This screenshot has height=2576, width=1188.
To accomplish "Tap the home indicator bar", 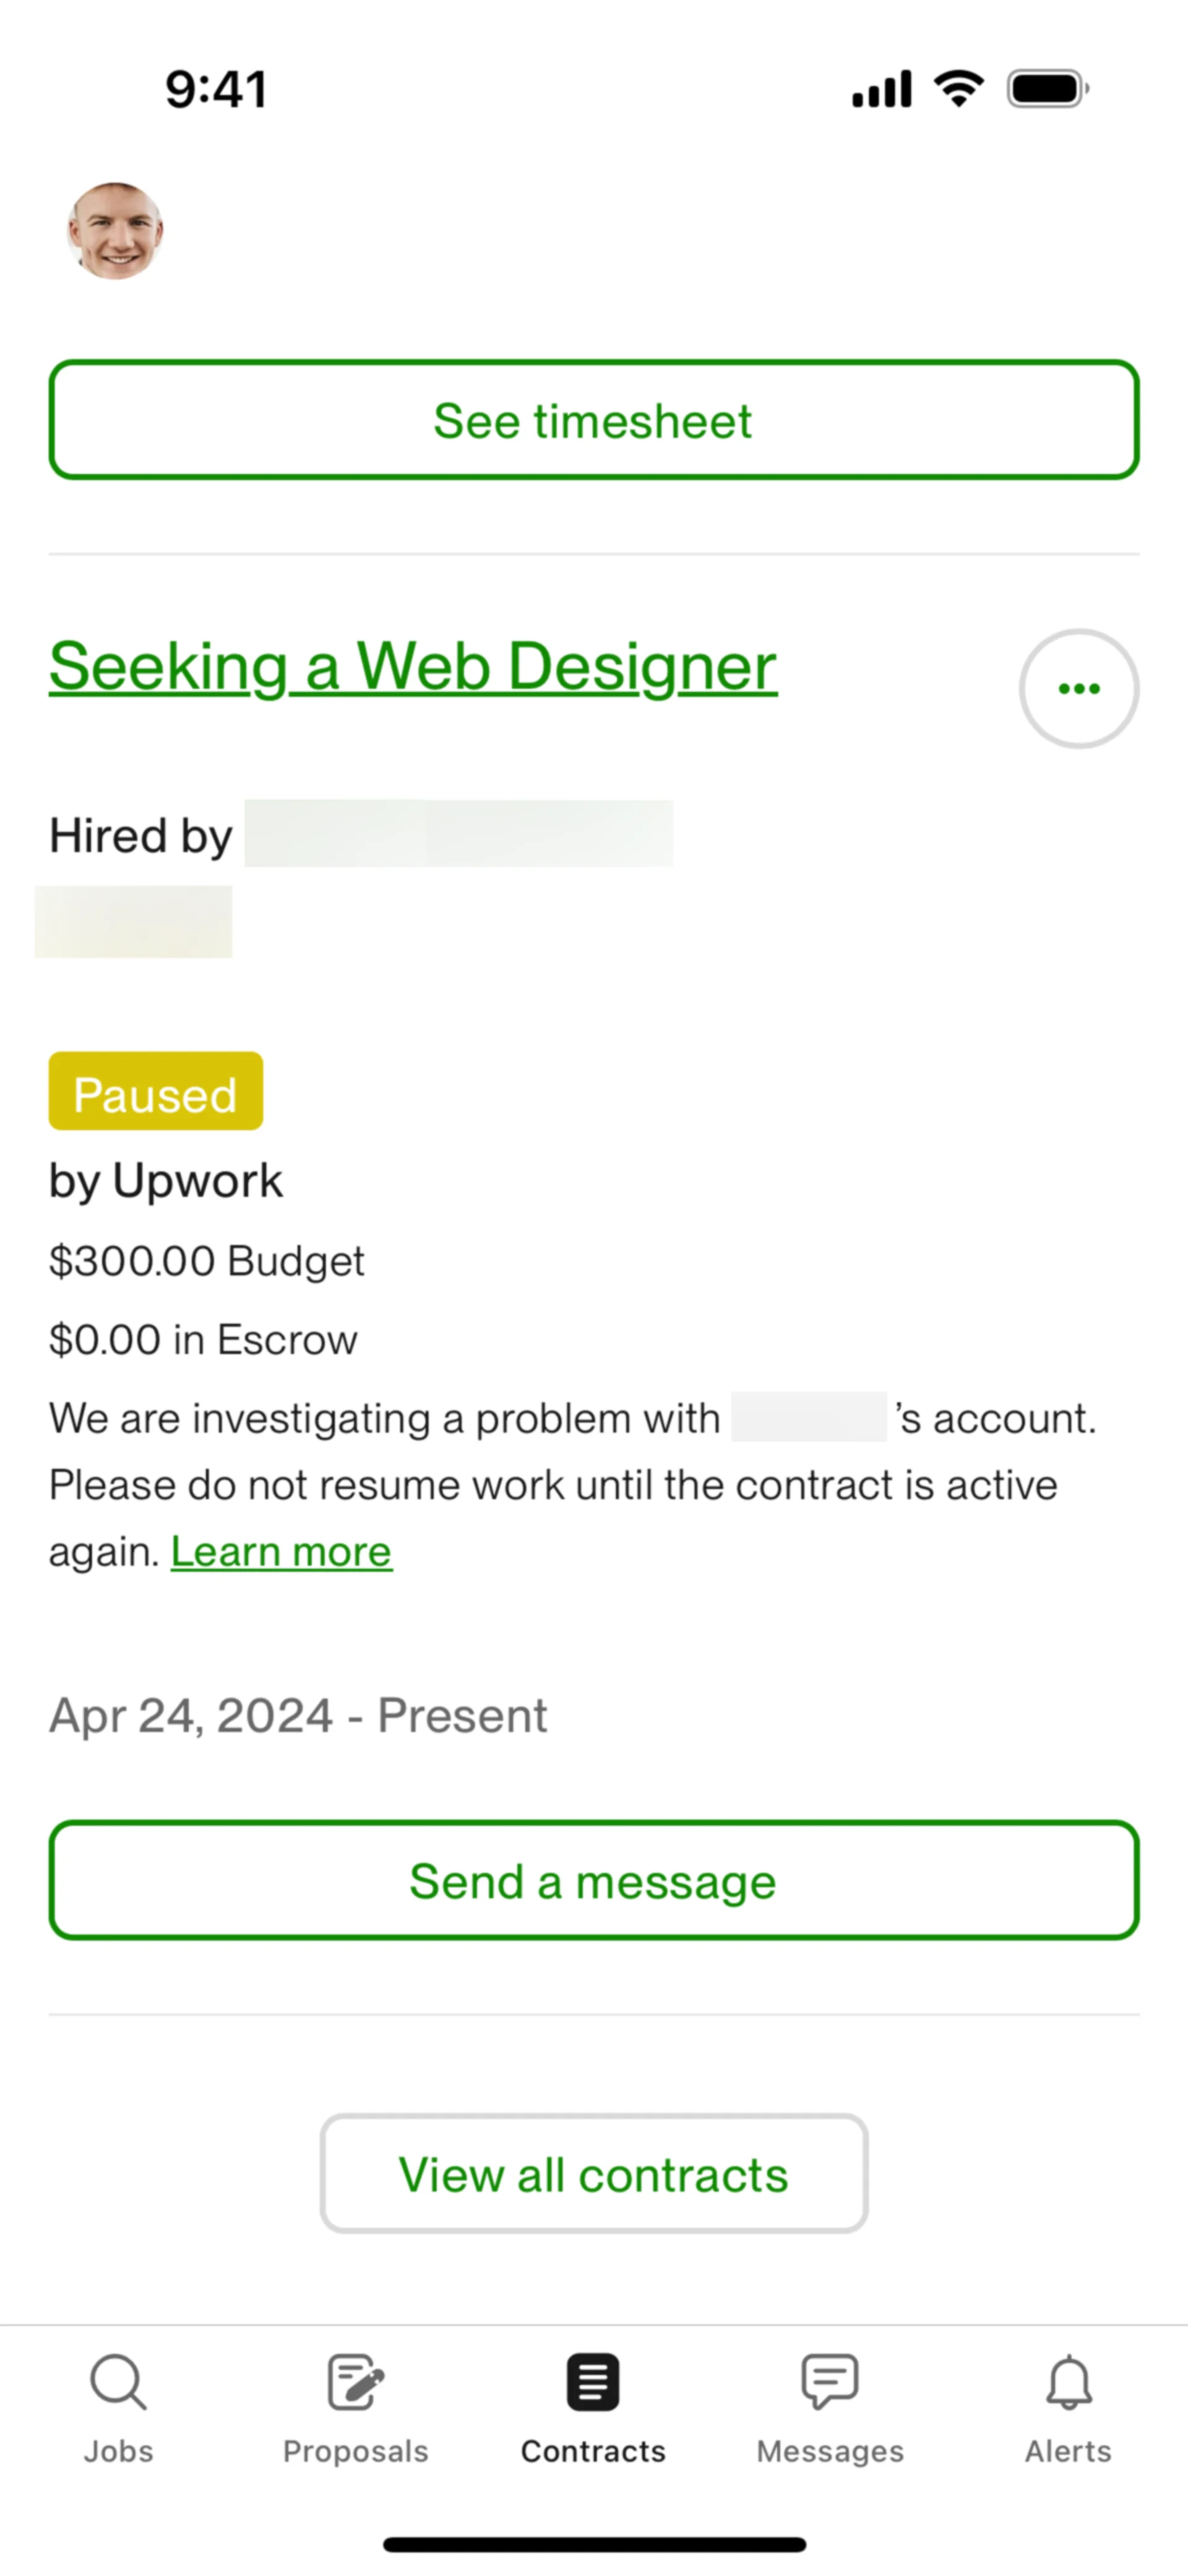I will pyautogui.click(x=594, y=2544).
